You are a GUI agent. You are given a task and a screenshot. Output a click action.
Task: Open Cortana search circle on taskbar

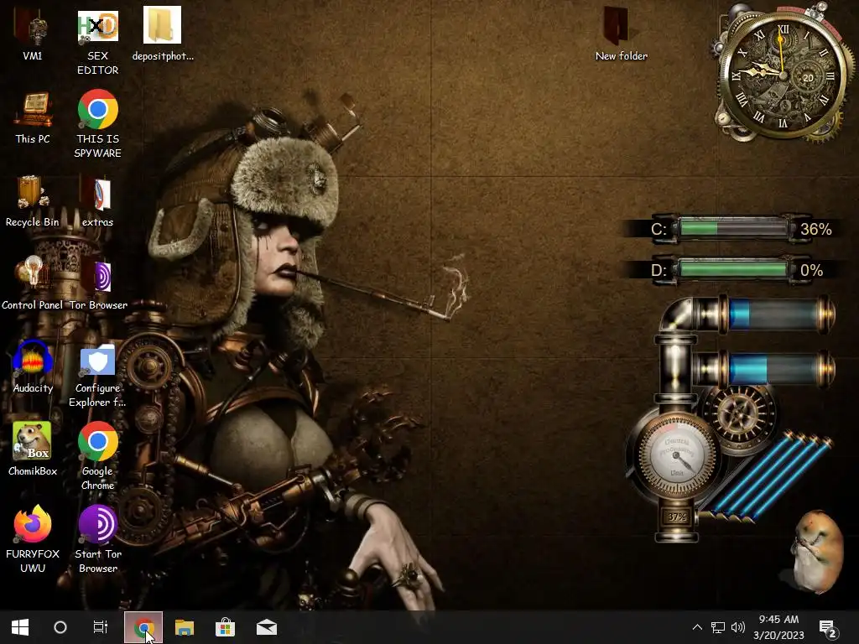pos(60,627)
